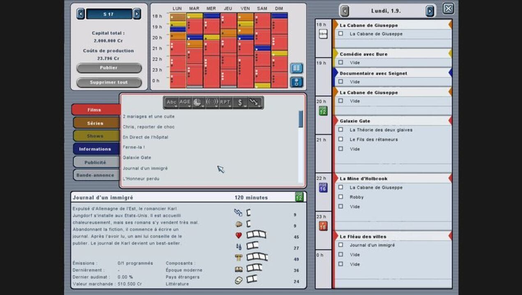Sort programs by age rating using AGE icon

pyautogui.click(x=184, y=102)
